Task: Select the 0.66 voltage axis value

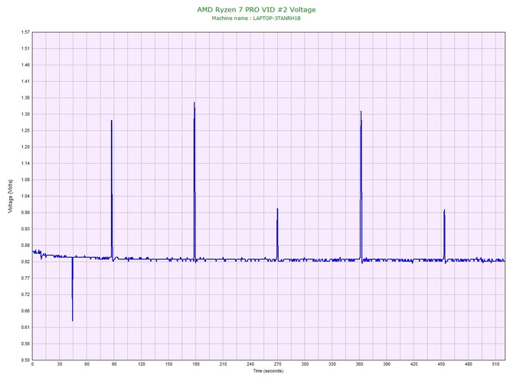Action: [x=25, y=311]
